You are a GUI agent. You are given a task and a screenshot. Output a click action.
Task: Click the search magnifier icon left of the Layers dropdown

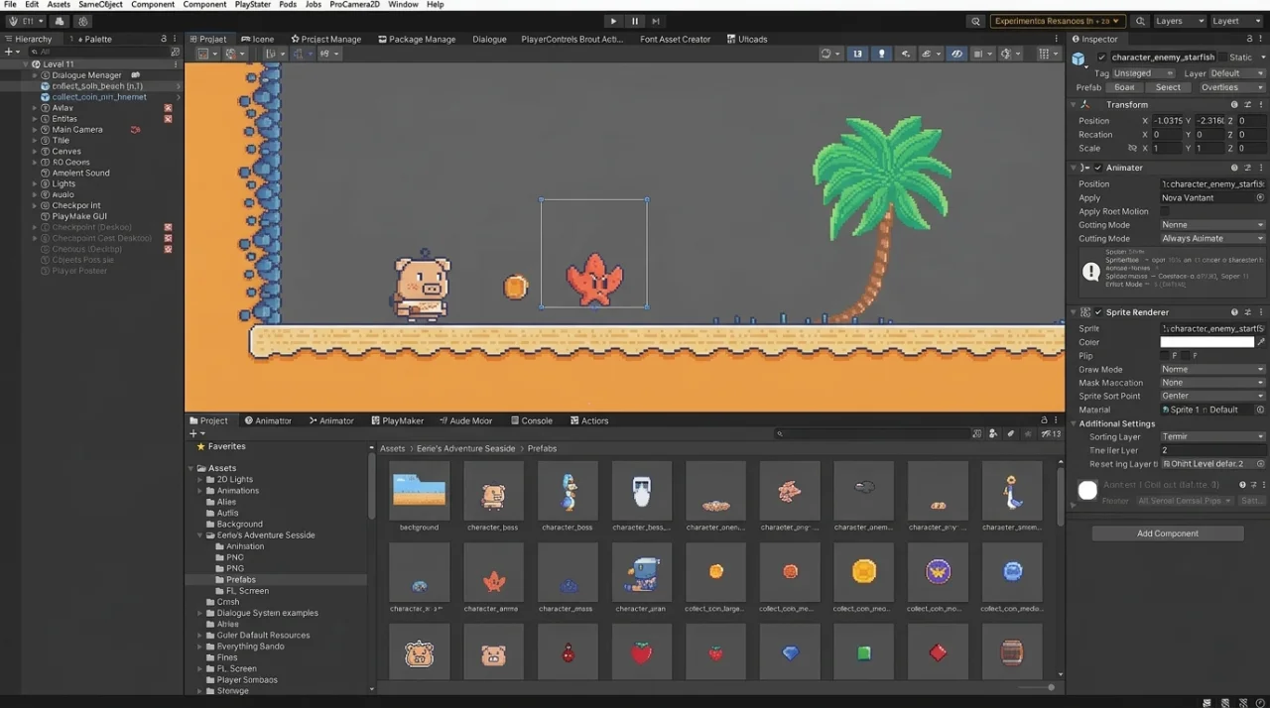point(1140,21)
